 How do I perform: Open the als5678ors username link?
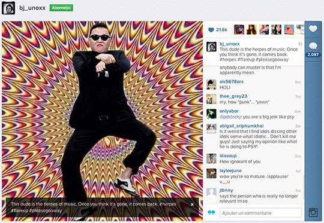[232, 81]
